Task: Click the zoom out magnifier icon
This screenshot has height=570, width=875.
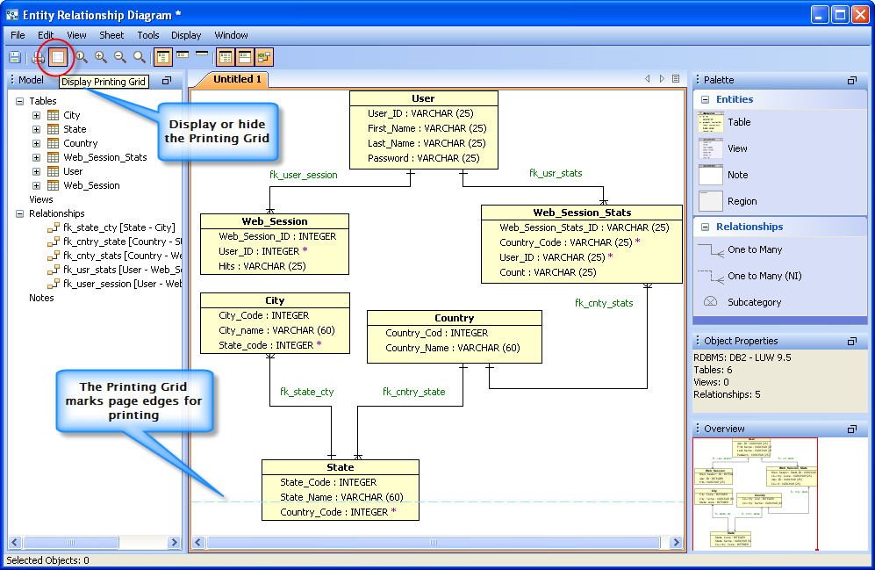Action: [120, 57]
